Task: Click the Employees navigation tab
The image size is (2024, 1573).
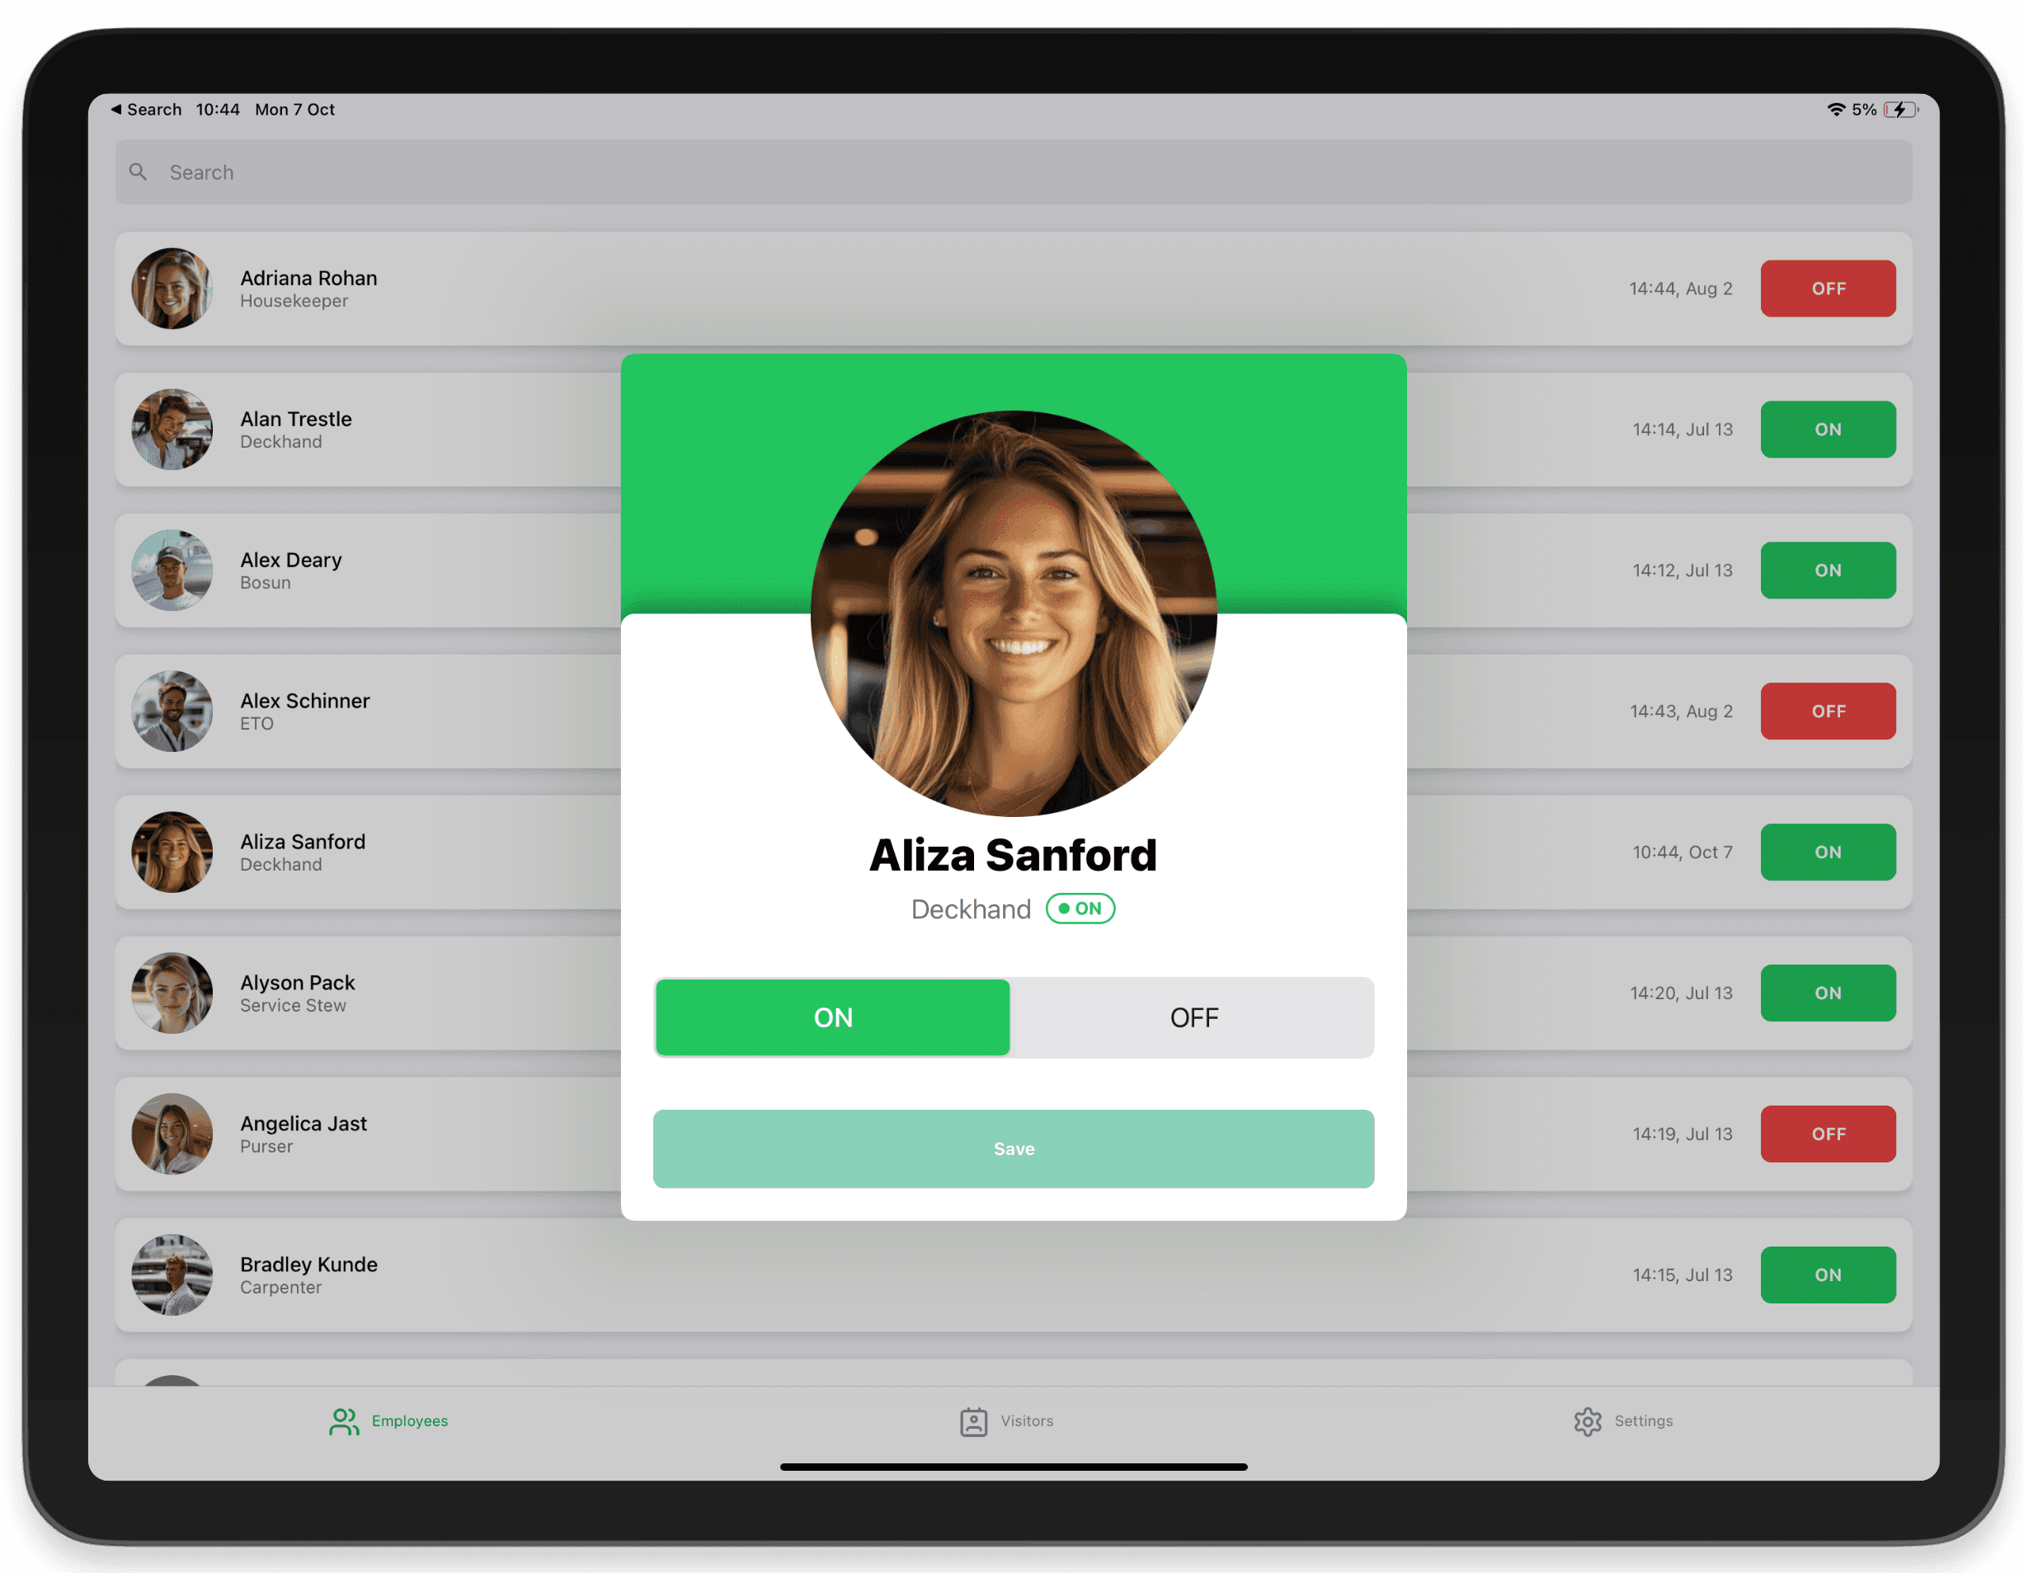Action: pos(386,1420)
